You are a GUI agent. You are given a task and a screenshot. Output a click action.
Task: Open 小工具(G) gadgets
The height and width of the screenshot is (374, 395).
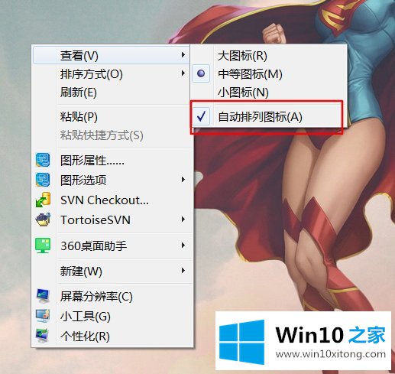click(112, 316)
